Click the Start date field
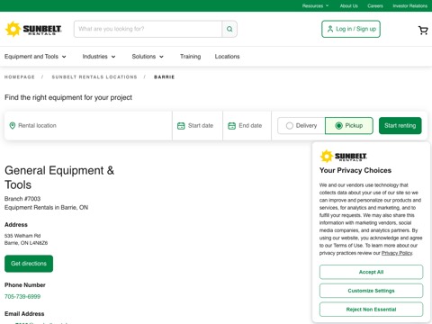The height and width of the screenshot is (324, 432). 197,126
